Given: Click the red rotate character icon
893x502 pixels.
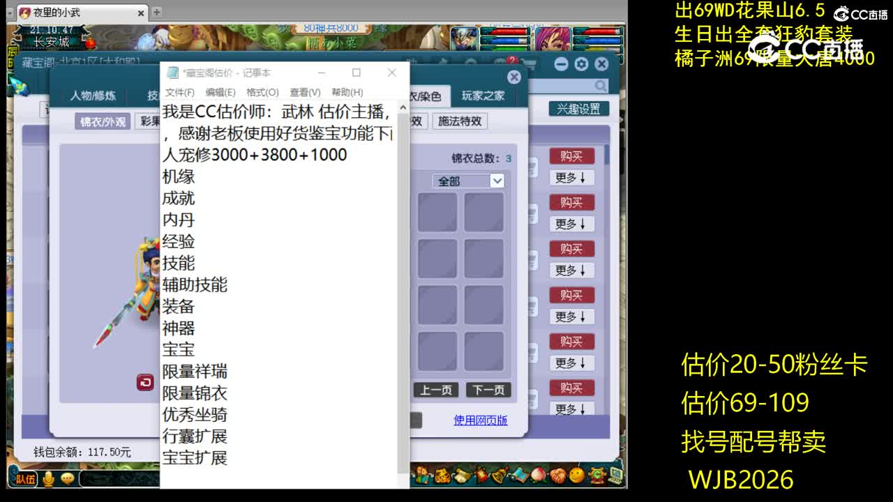Looking at the screenshot, I should pos(144,382).
